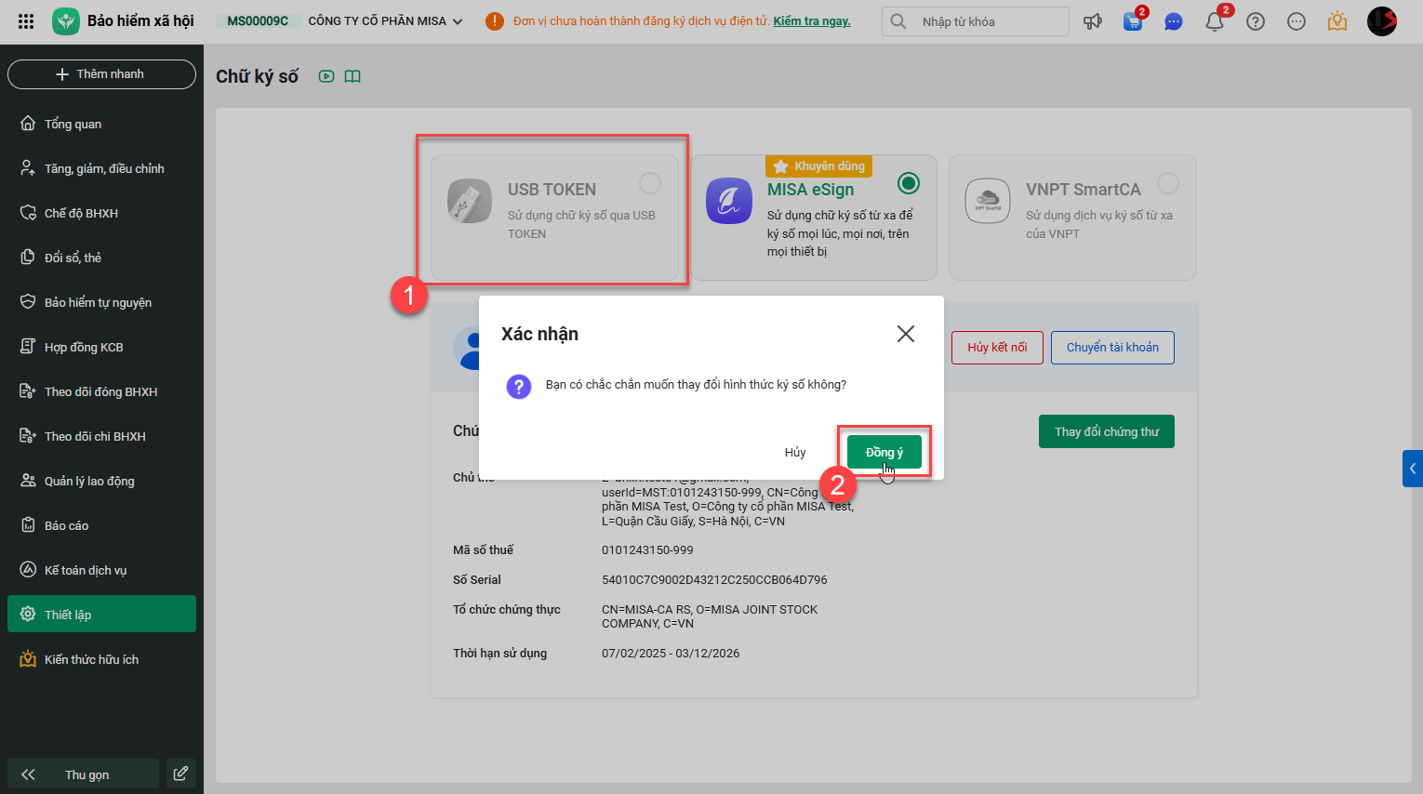Screen dimensions: 1423x794
Task: Open Tổng quan in the sidebar
Action: [101, 124]
